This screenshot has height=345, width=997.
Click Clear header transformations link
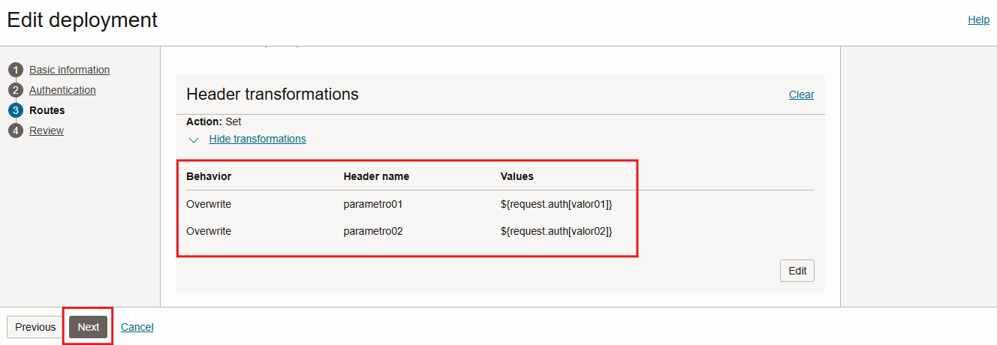coord(801,94)
